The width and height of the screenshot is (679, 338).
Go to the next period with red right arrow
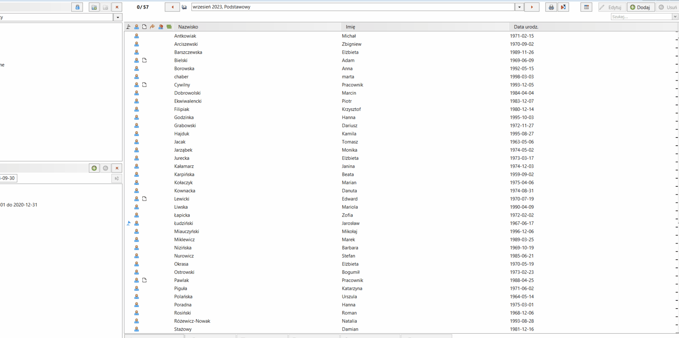pos(532,7)
